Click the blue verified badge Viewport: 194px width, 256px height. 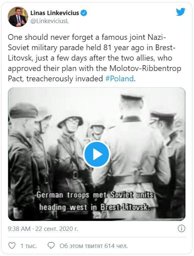[x=84, y=13]
